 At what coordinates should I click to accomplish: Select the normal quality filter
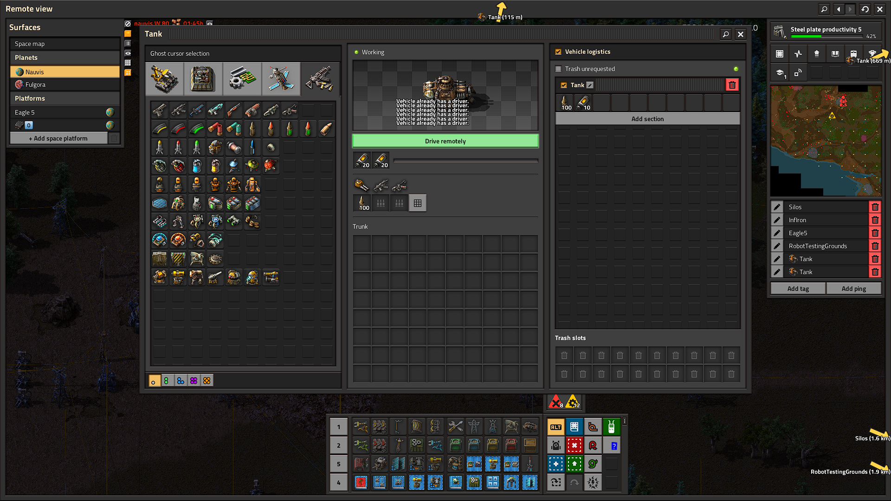click(154, 381)
